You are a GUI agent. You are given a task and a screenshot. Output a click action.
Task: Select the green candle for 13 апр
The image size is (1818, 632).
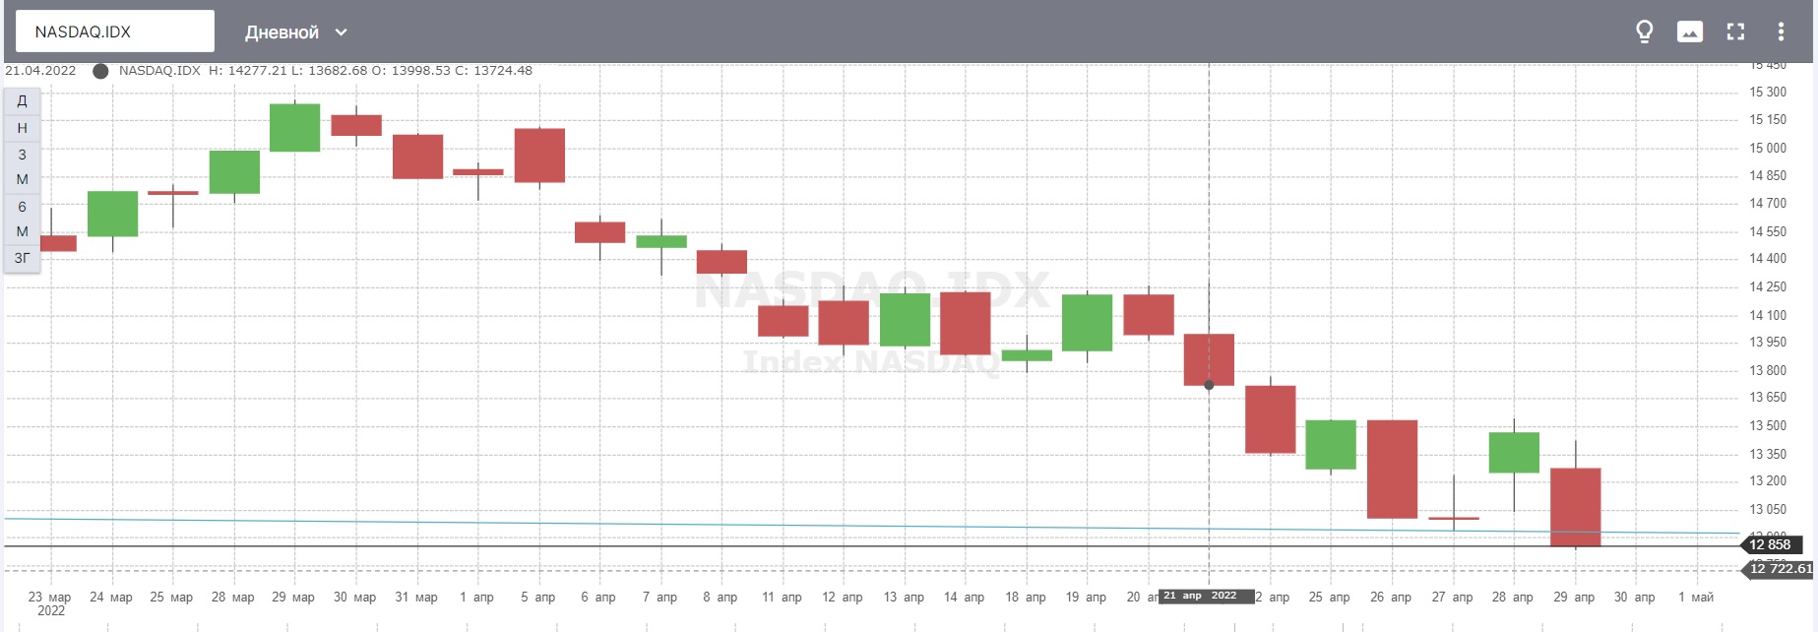pyautogui.click(x=905, y=320)
